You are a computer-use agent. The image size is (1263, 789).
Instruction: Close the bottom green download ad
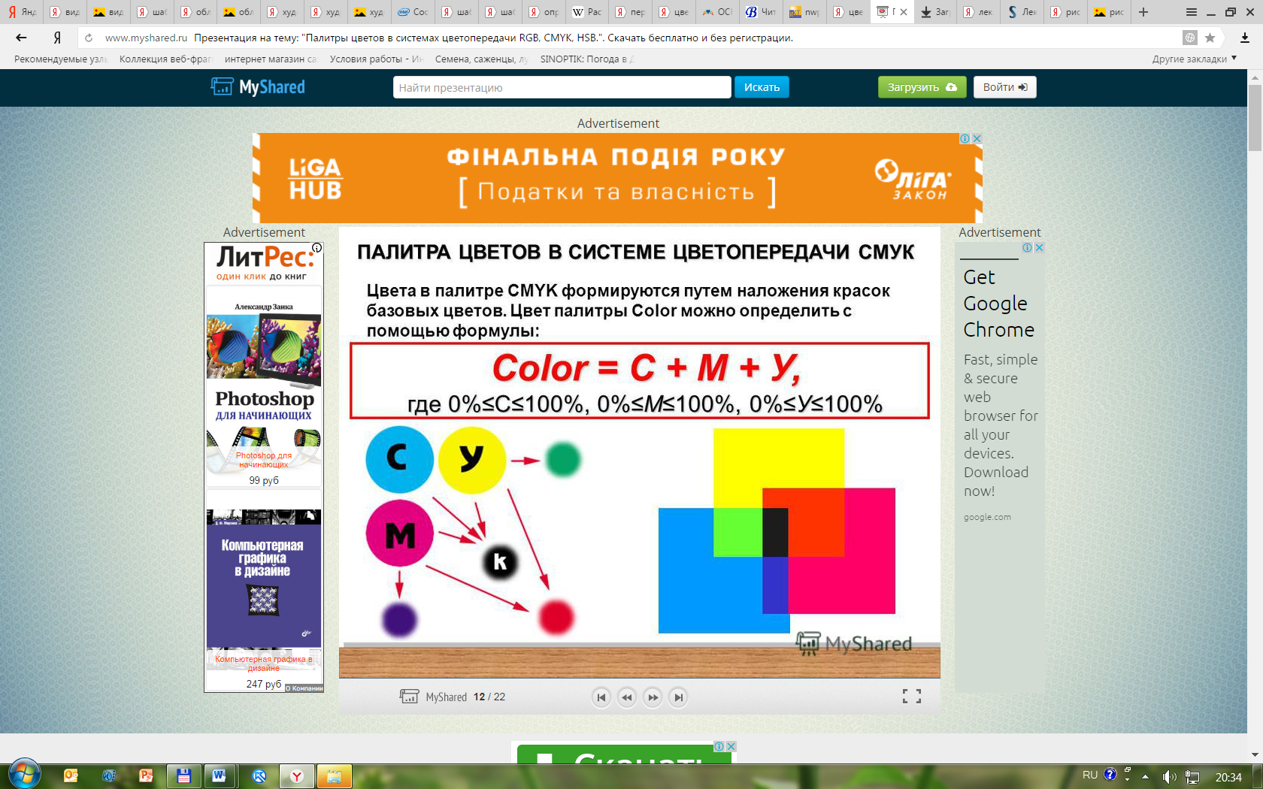point(731,746)
